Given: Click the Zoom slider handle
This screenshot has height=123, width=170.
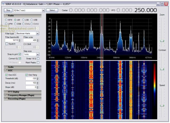Looking at the screenshot, I should tap(162, 41).
